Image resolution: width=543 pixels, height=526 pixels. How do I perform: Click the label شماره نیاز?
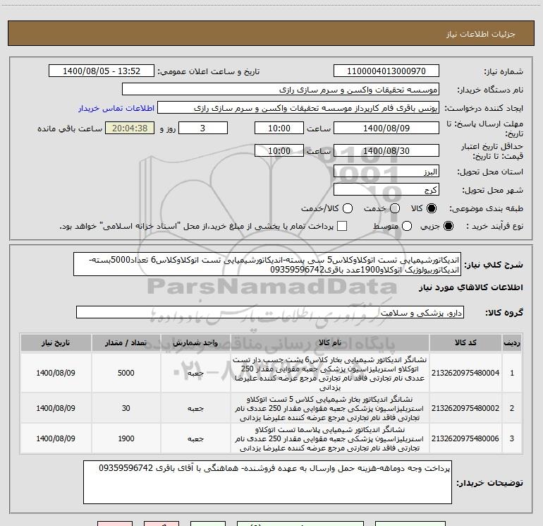[x=504, y=71]
